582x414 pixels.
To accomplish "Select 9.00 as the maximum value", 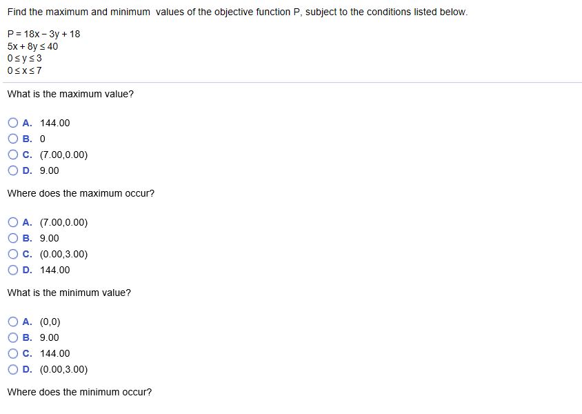I will [x=13, y=170].
